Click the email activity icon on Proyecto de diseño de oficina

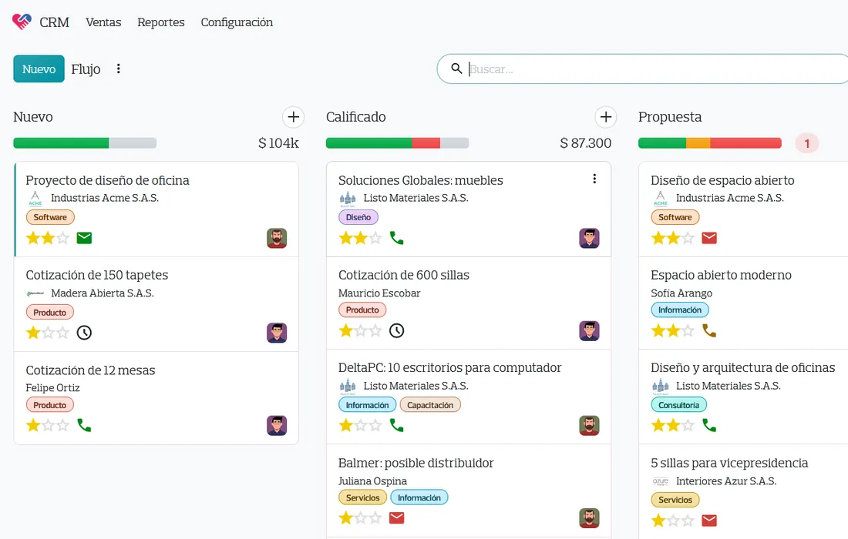[84, 238]
